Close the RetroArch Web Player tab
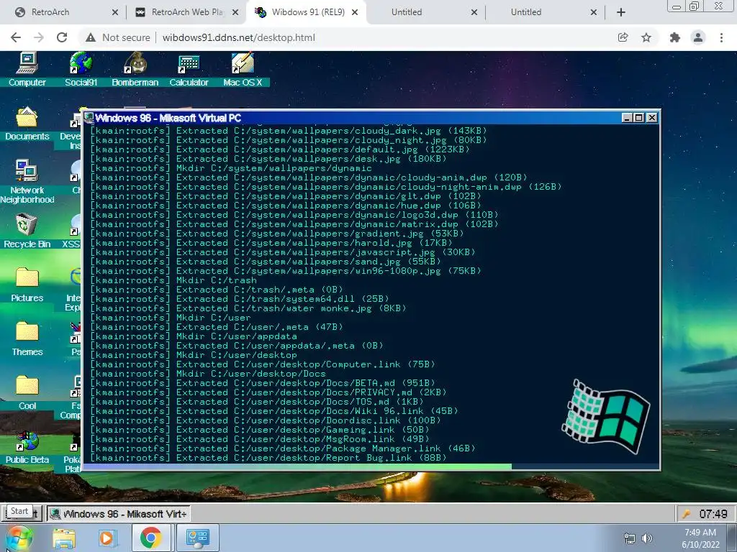Image resolution: width=737 pixels, height=552 pixels. (x=235, y=12)
